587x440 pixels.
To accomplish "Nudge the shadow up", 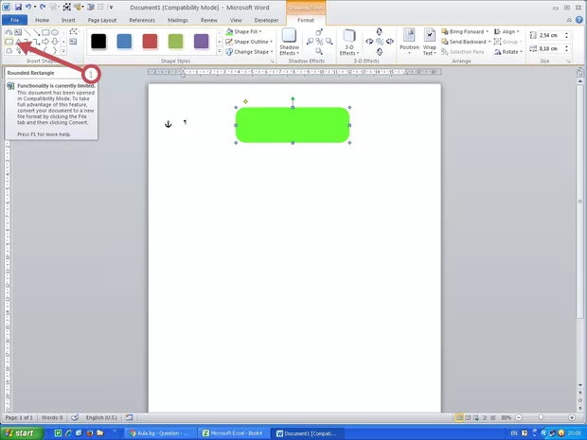I will click(319, 32).
